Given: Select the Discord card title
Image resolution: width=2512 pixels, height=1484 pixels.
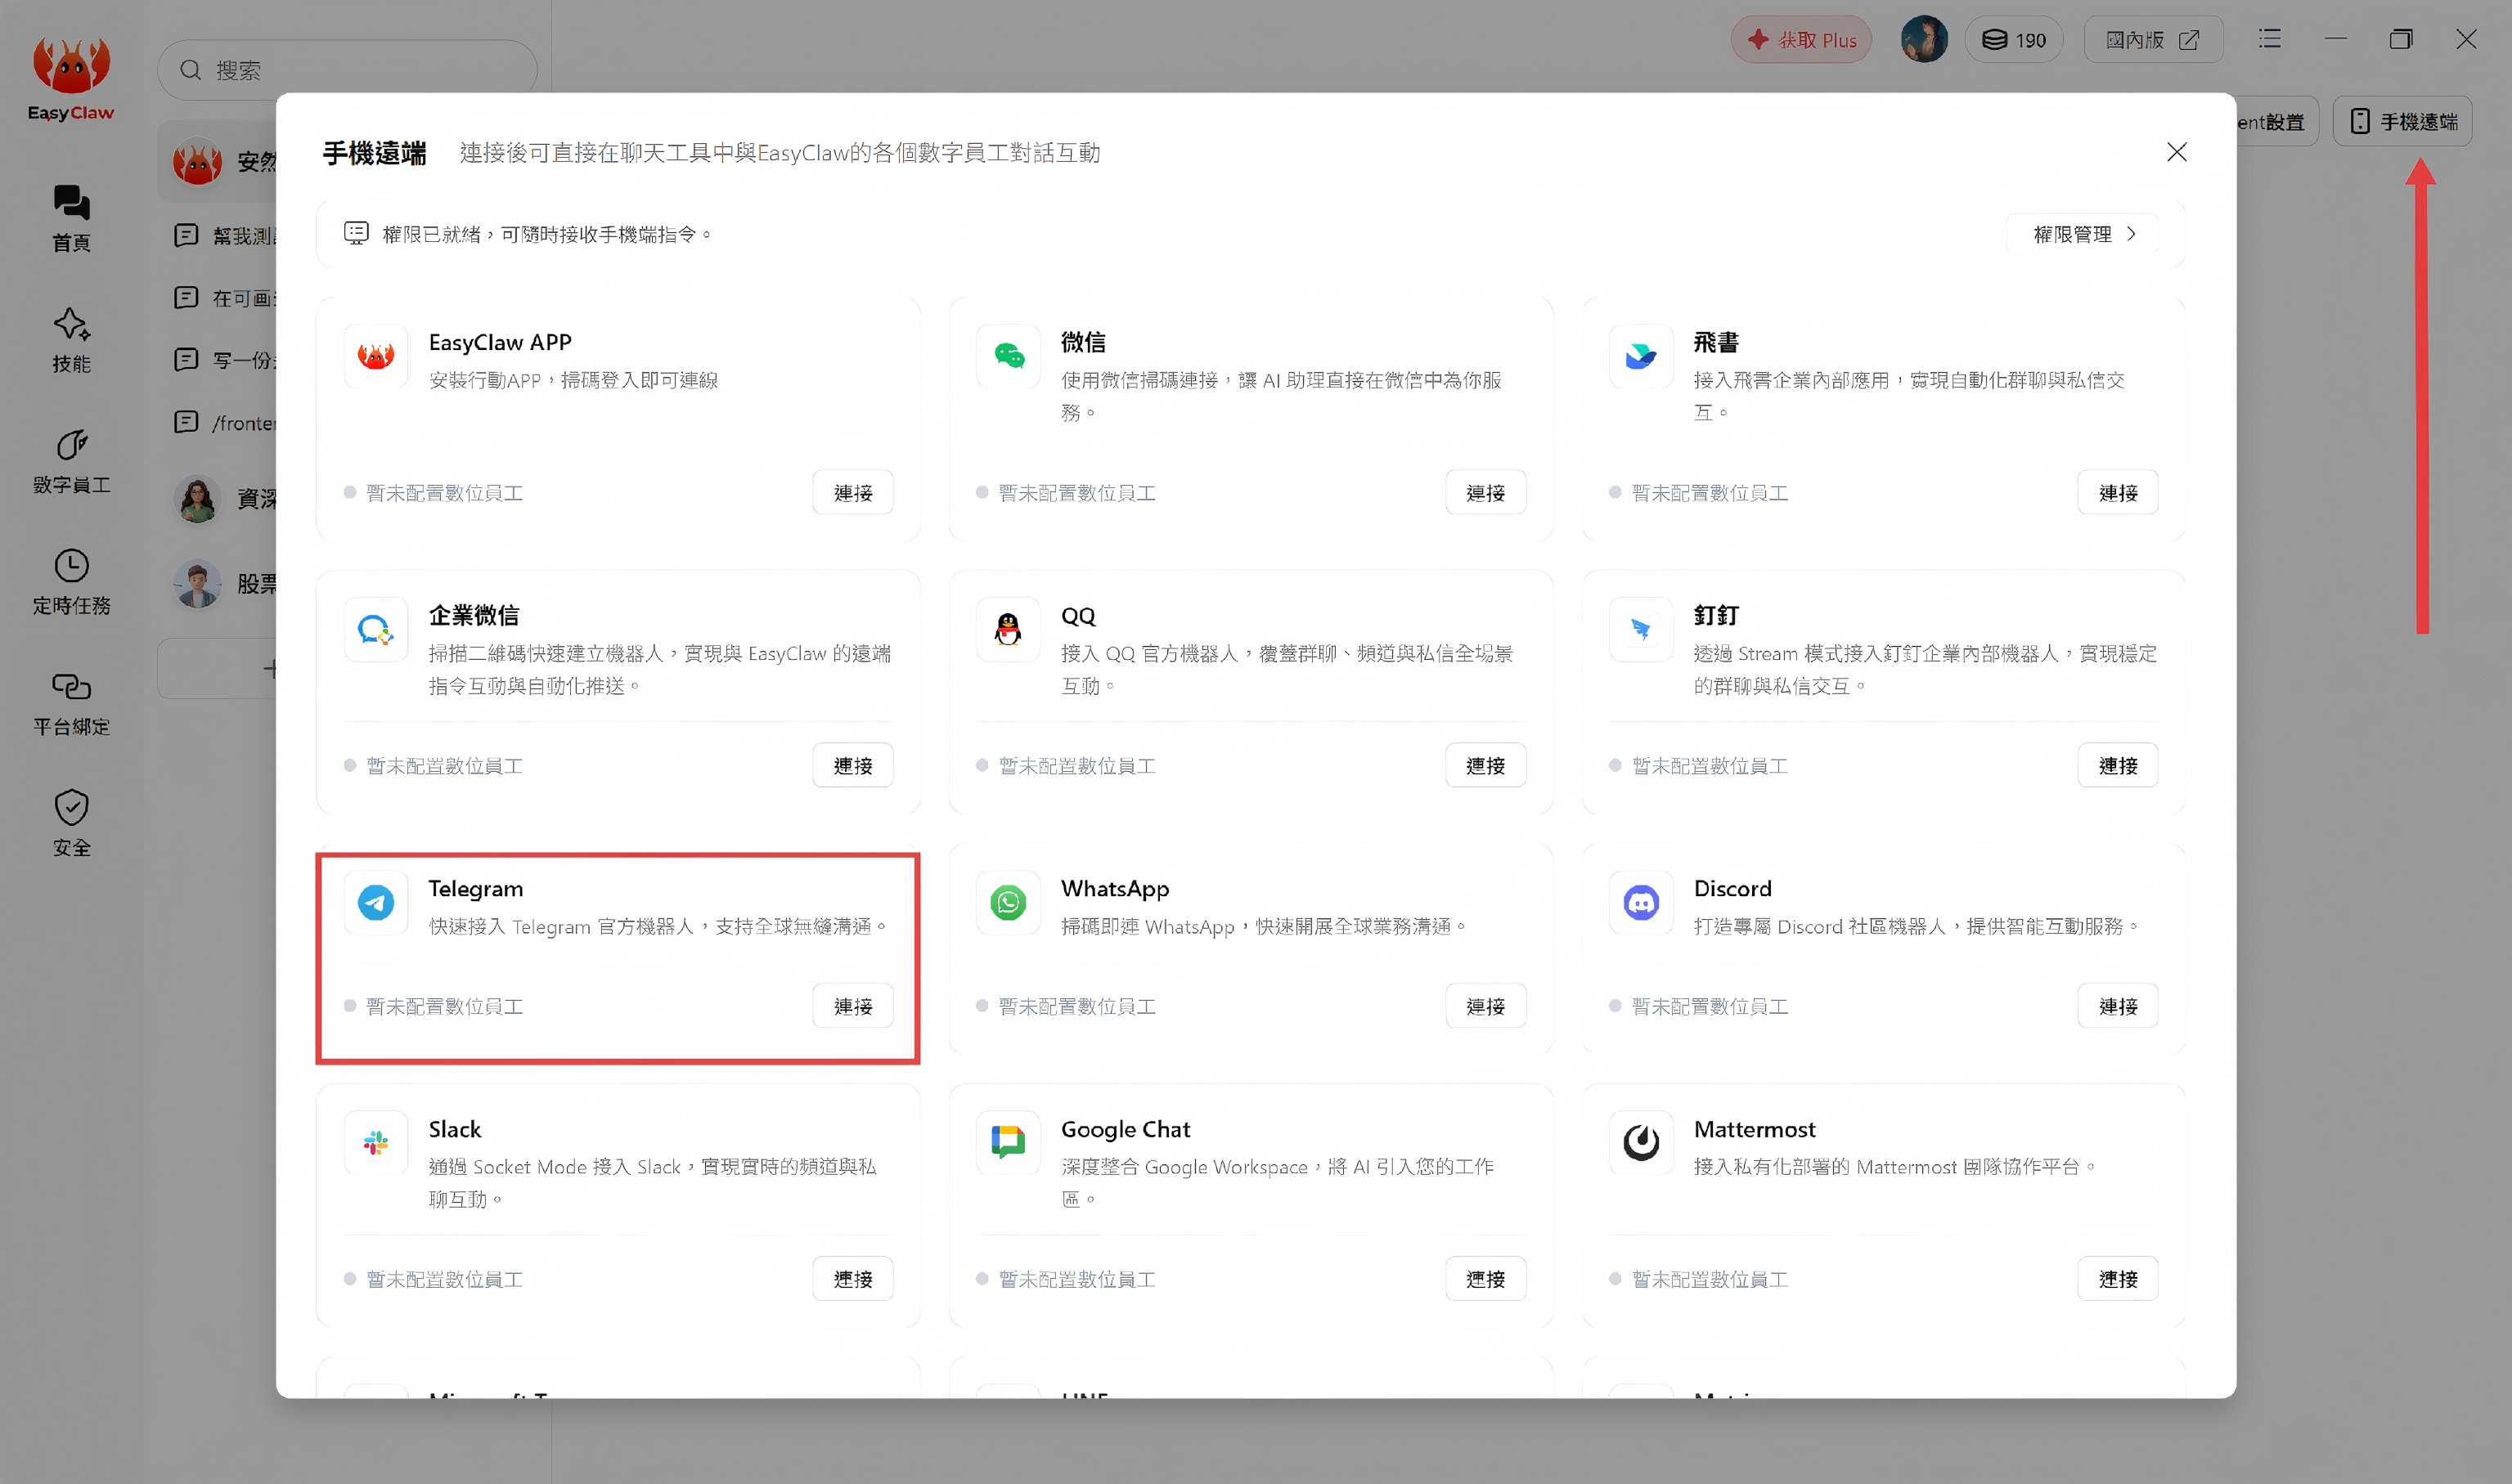Looking at the screenshot, I should coord(1732,888).
